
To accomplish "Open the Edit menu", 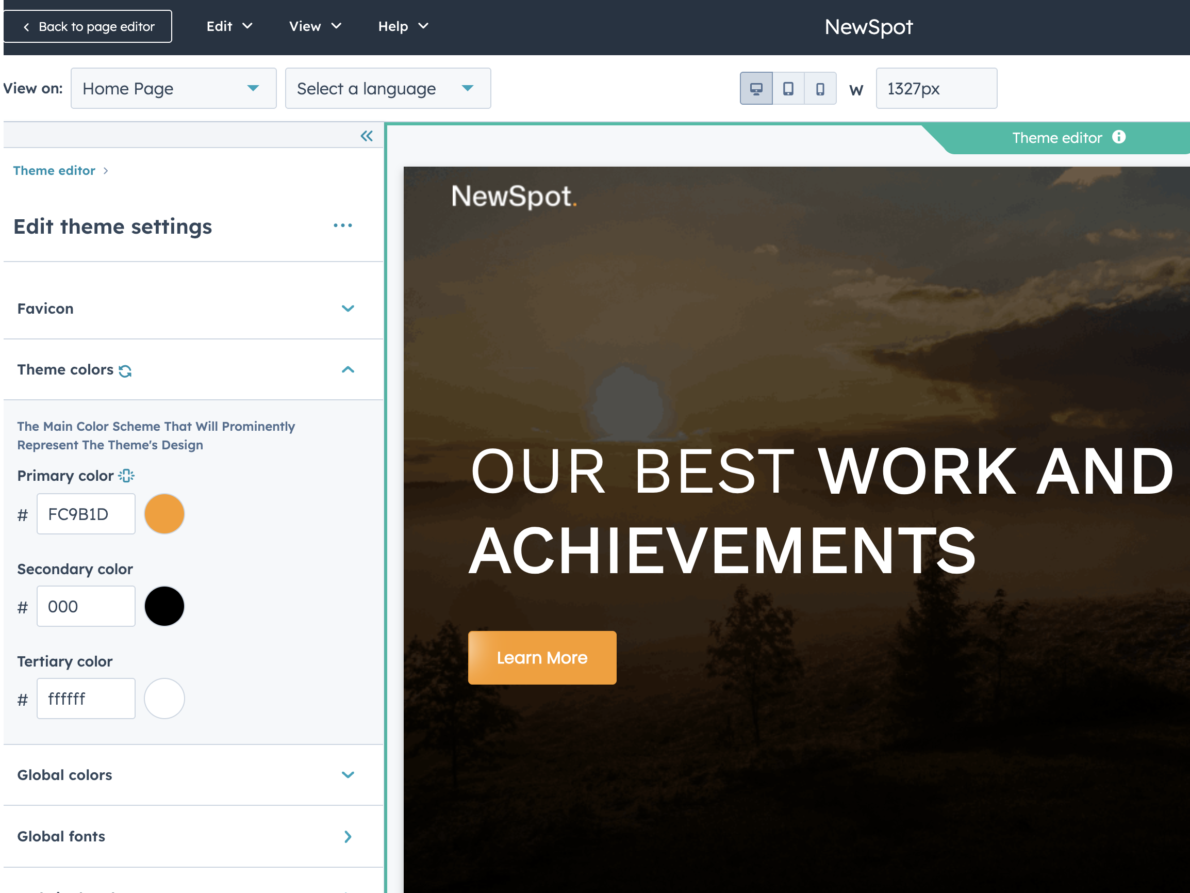I will [x=229, y=26].
